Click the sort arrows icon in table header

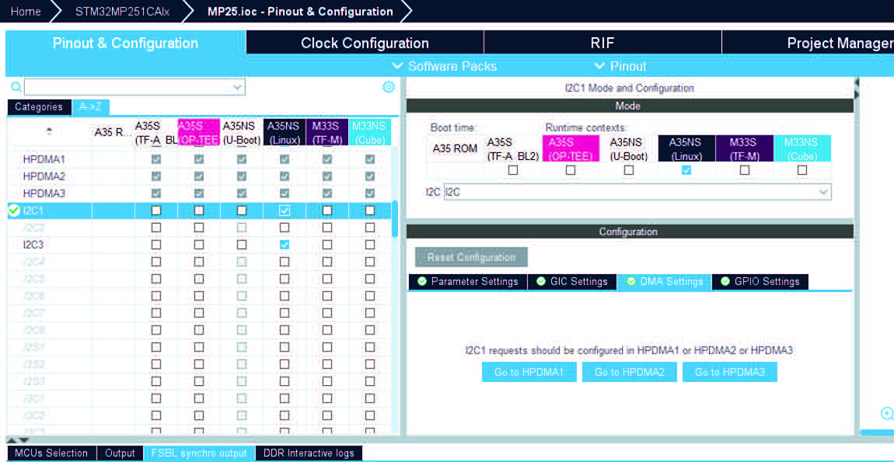[50, 131]
